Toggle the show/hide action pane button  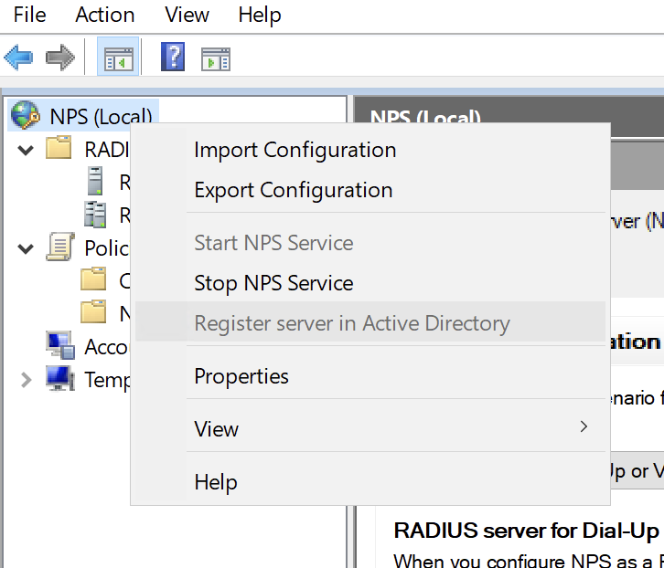[216, 58]
